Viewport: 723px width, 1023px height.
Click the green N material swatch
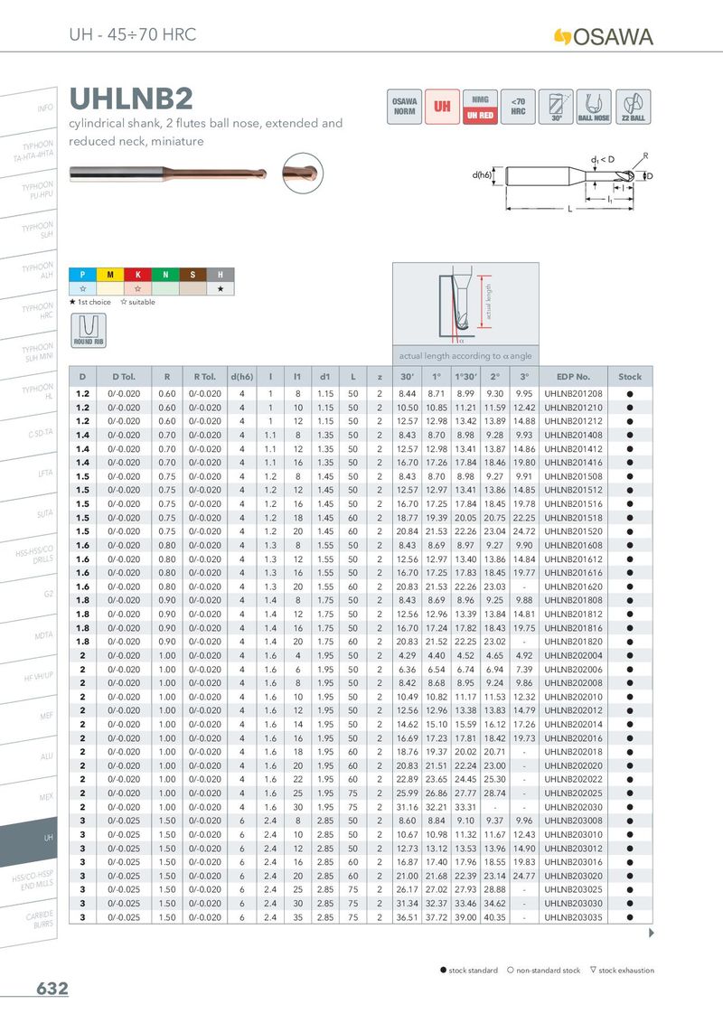pyautogui.click(x=165, y=275)
